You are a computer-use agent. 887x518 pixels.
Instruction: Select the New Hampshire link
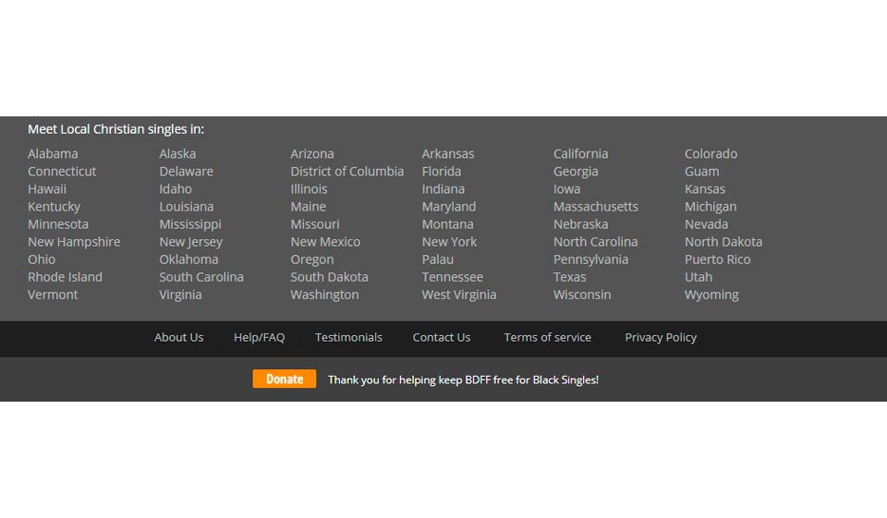pos(74,242)
